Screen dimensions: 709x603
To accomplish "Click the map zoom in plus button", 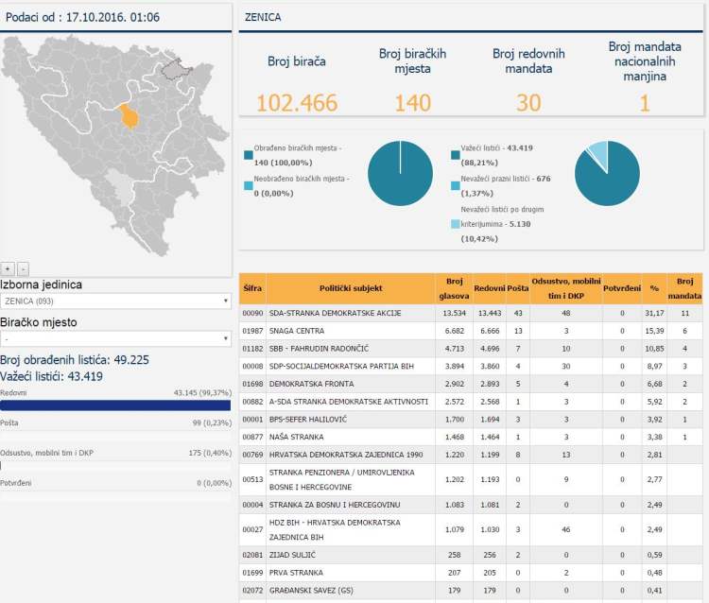I will point(8,268).
